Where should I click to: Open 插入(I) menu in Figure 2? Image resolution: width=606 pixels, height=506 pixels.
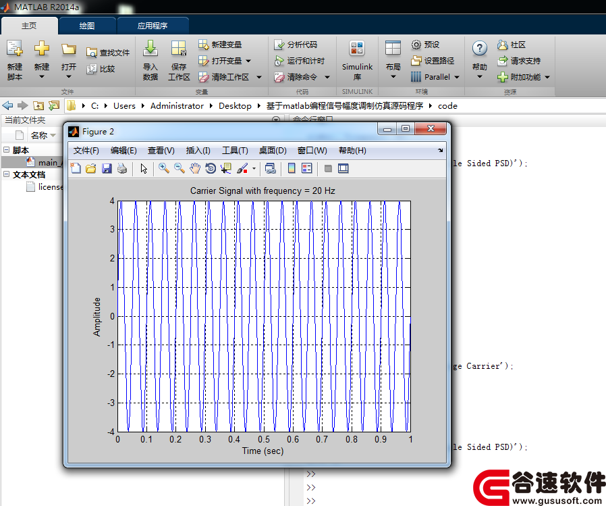[198, 150]
